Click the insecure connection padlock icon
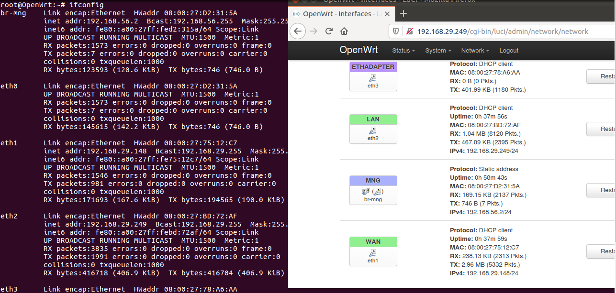The width and height of the screenshot is (616, 293). (x=409, y=32)
